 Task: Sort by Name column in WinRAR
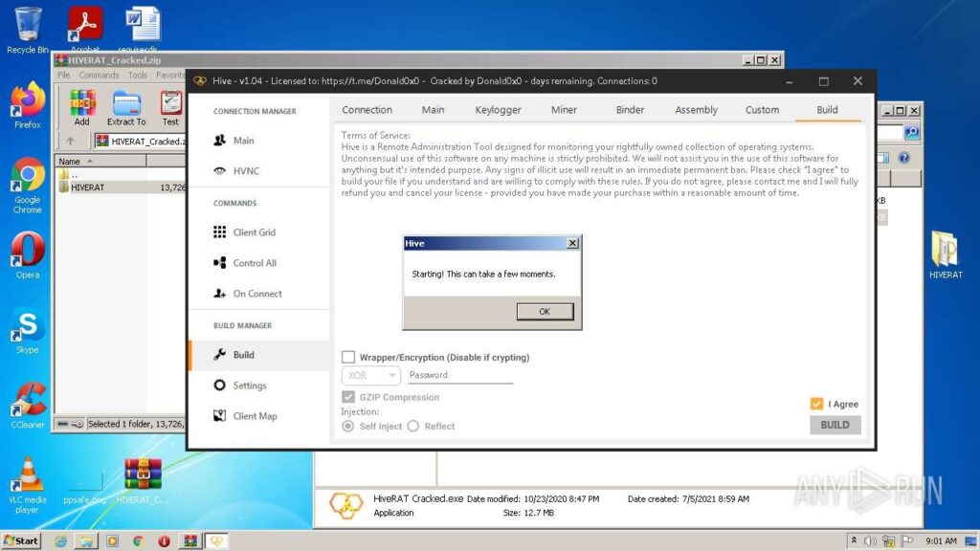click(100, 161)
